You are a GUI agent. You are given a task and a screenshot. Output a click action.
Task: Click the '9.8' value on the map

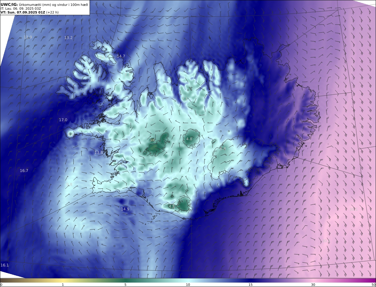69,184
